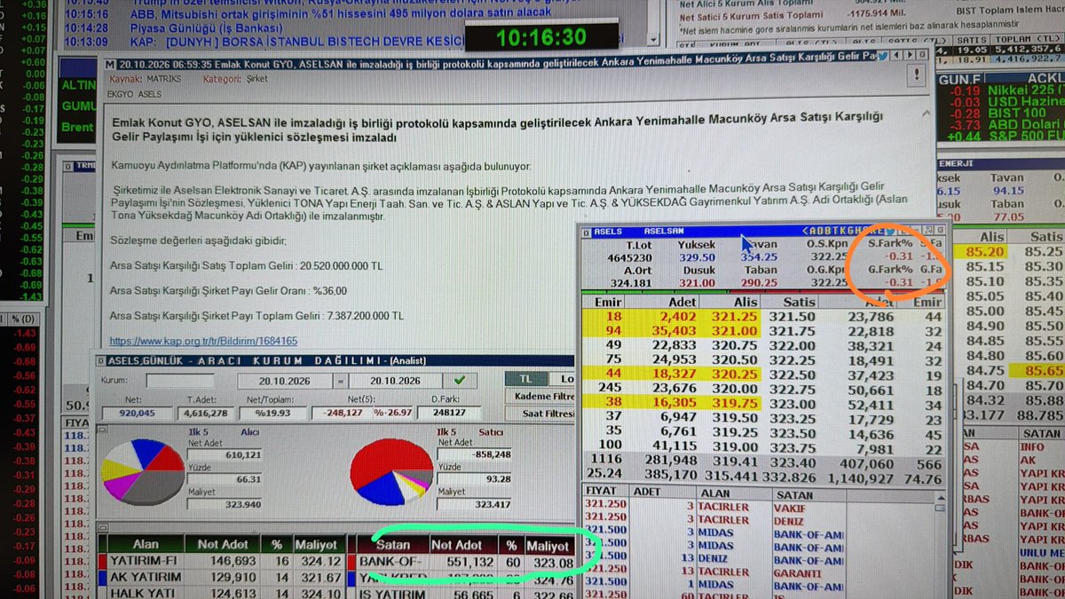Focus the Kurum input field
The image size is (1065, 599).
click(180, 381)
